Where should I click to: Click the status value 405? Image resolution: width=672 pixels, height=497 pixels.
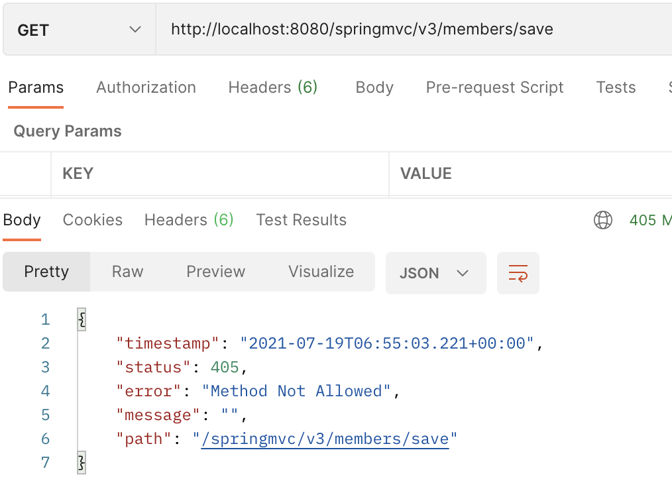pos(225,367)
